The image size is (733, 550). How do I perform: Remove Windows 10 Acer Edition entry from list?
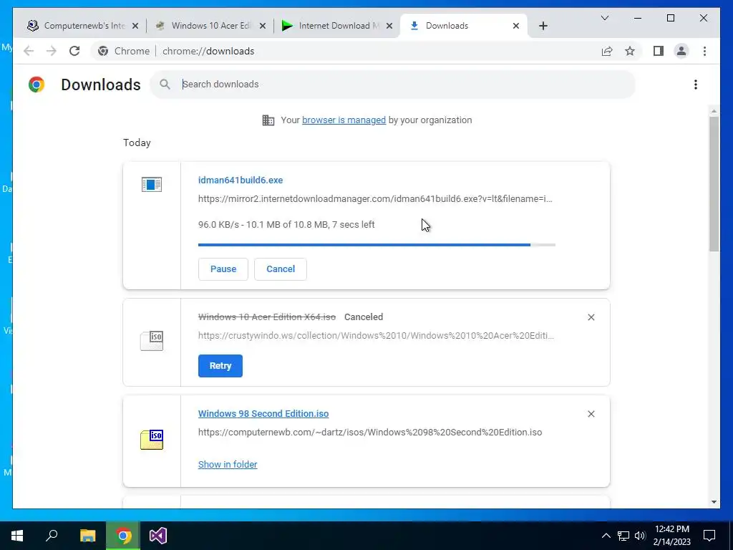tap(591, 317)
